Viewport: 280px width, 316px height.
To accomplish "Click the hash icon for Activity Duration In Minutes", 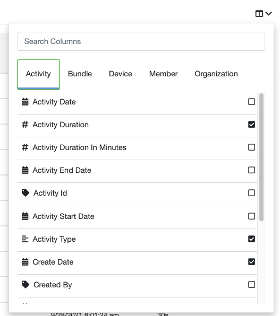I will (x=25, y=147).
